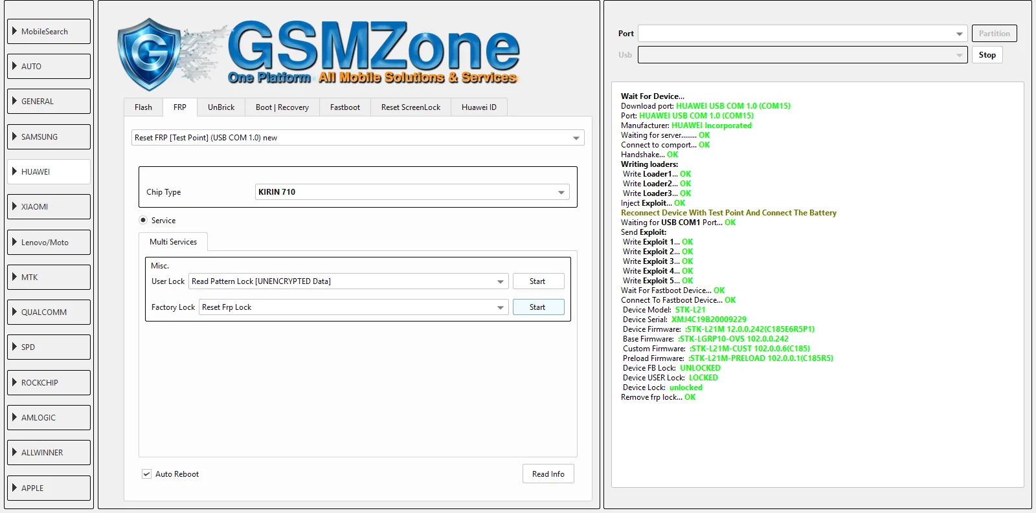Select the Service radio button

143,221
